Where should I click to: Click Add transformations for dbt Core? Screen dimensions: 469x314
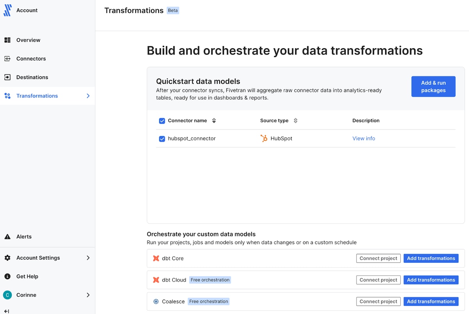click(x=431, y=258)
